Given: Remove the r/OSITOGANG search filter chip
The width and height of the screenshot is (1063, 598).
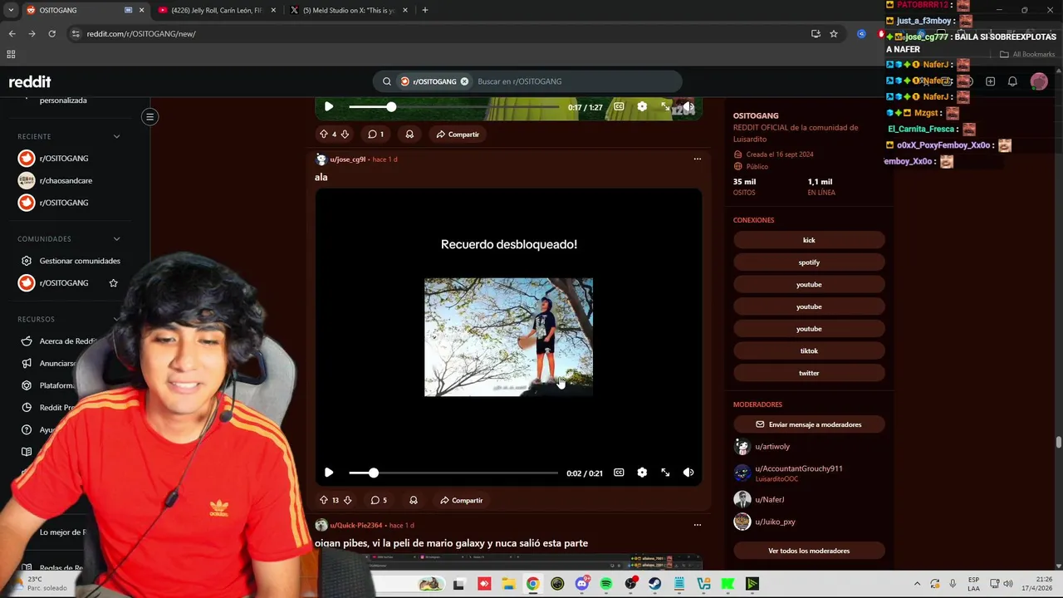Looking at the screenshot, I should 464,81.
